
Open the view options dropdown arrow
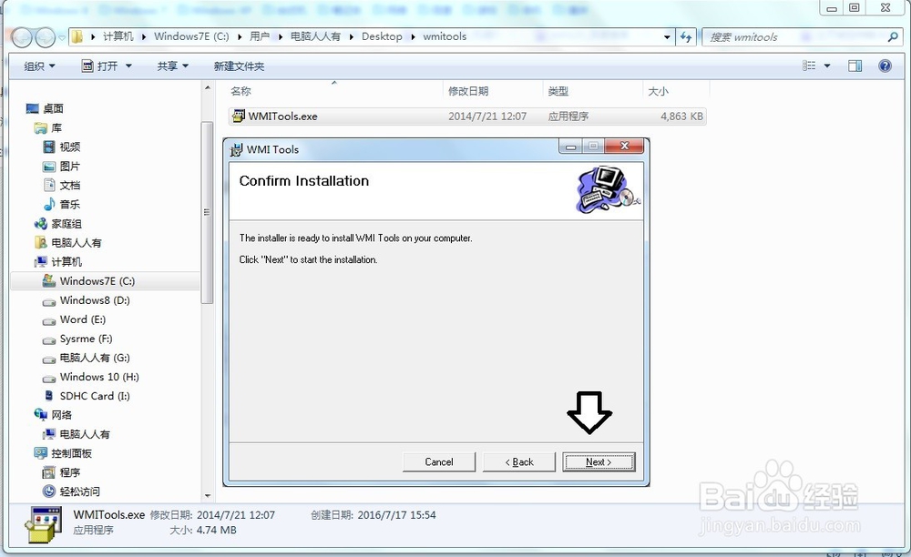click(827, 66)
